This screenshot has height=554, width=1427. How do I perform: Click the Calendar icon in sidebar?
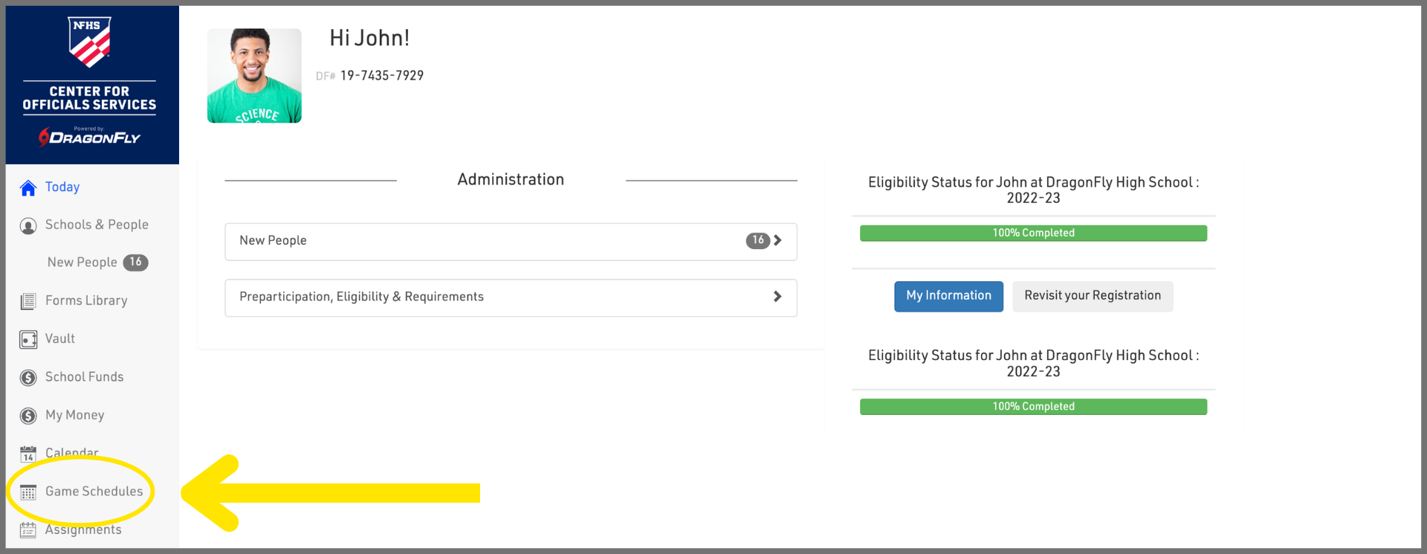point(28,454)
